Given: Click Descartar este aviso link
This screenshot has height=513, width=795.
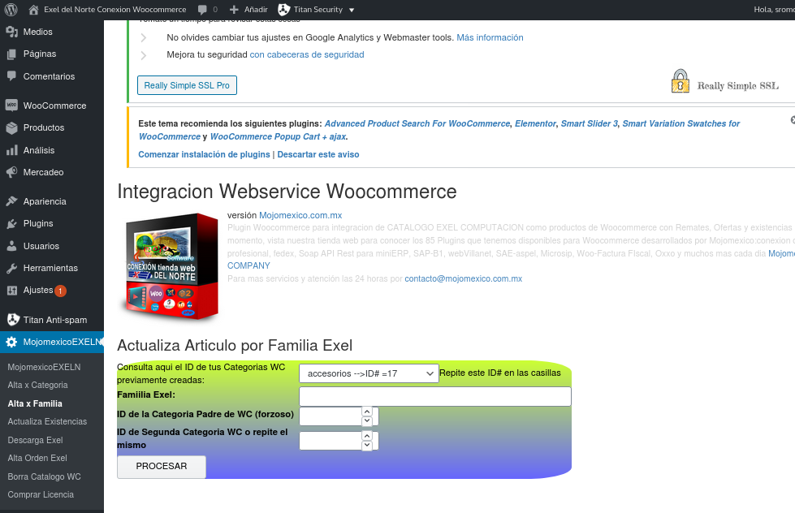Looking at the screenshot, I should point(318,154).
